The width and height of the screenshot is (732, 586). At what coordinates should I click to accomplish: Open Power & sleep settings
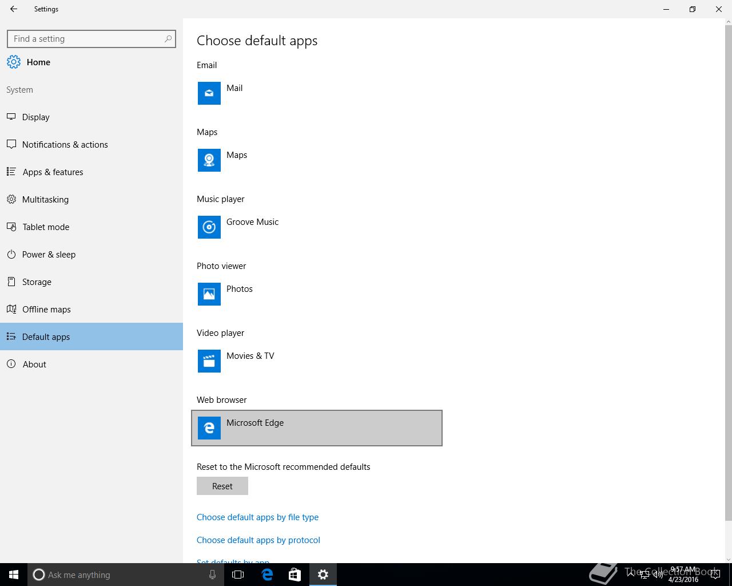coord(91,254)
